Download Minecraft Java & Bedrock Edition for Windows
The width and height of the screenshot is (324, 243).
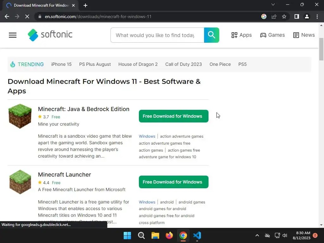(x=174, y=116)
